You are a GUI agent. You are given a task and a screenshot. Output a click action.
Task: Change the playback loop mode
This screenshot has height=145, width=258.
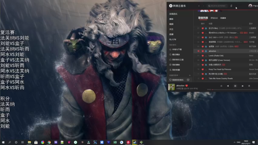(x=221, y=86)
